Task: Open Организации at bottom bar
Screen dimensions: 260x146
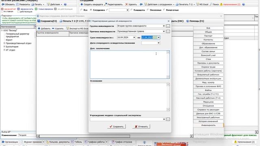Action: [10, 142]
